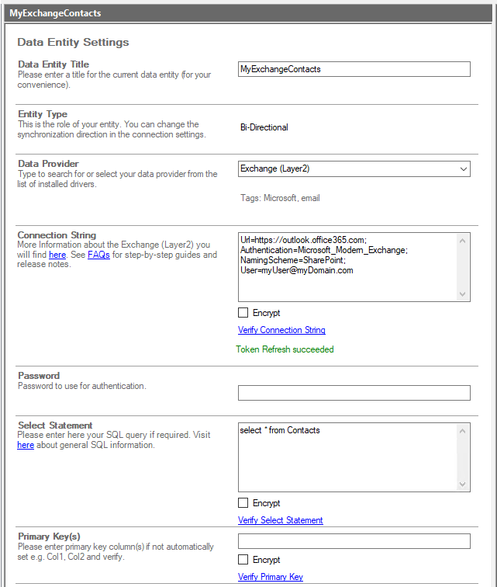Click the Data Entity Title input field

(354, 69)
